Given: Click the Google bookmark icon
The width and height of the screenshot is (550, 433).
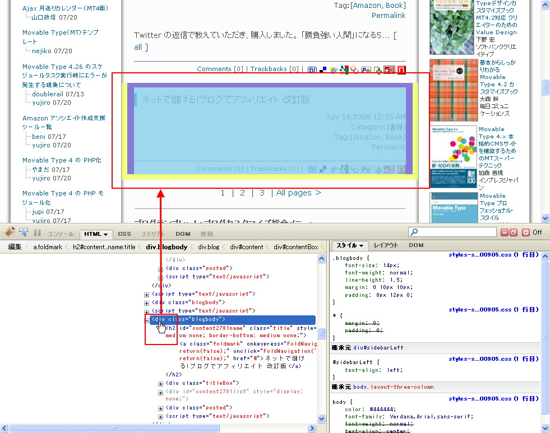Looking at the screenshot, I should coord(344,69).
